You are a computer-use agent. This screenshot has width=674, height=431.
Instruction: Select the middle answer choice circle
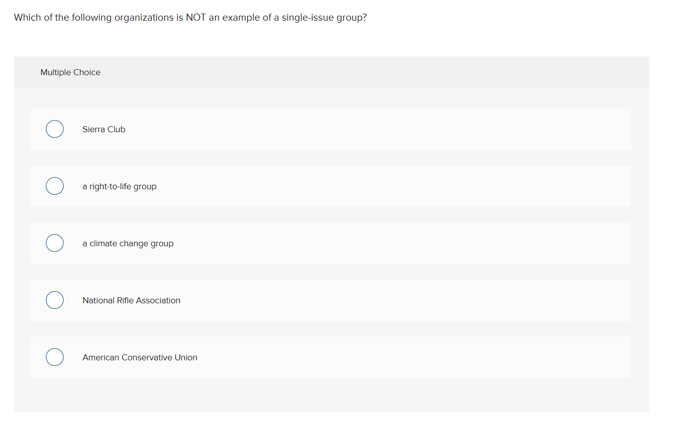tap(54, 243)
